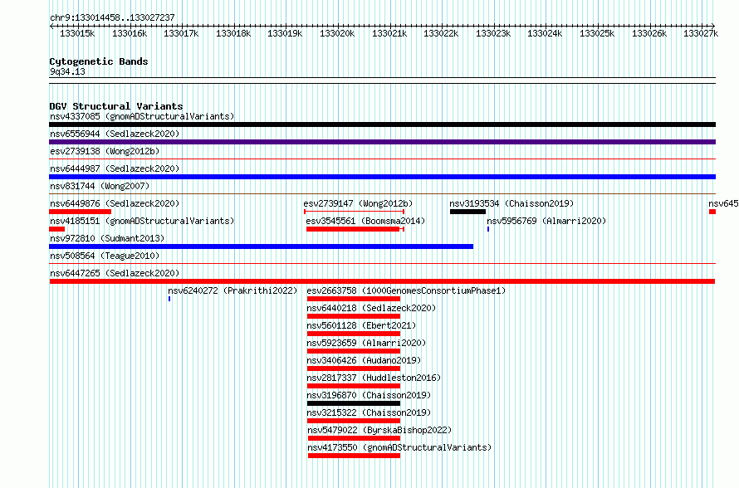Open nsv3196870 Chaisson2019 variant label
The width and height of the screenshot is (739, 488).
click(x=369, y=395)
